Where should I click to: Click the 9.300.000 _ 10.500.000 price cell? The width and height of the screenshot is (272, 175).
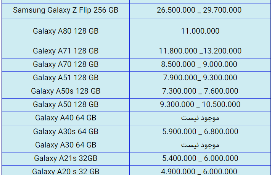[x=200, y=104]
